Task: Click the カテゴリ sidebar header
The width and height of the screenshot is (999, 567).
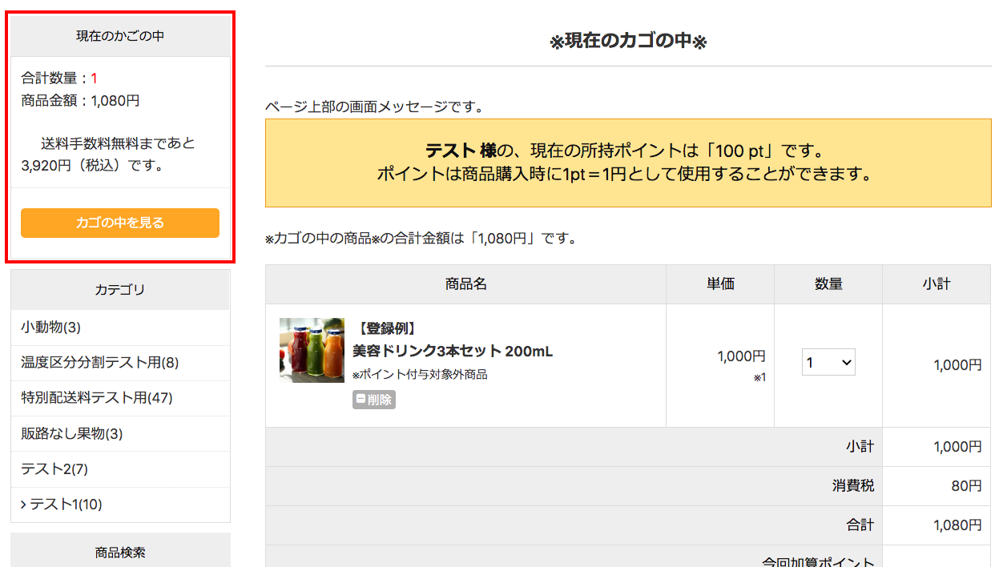Action: 120,289
